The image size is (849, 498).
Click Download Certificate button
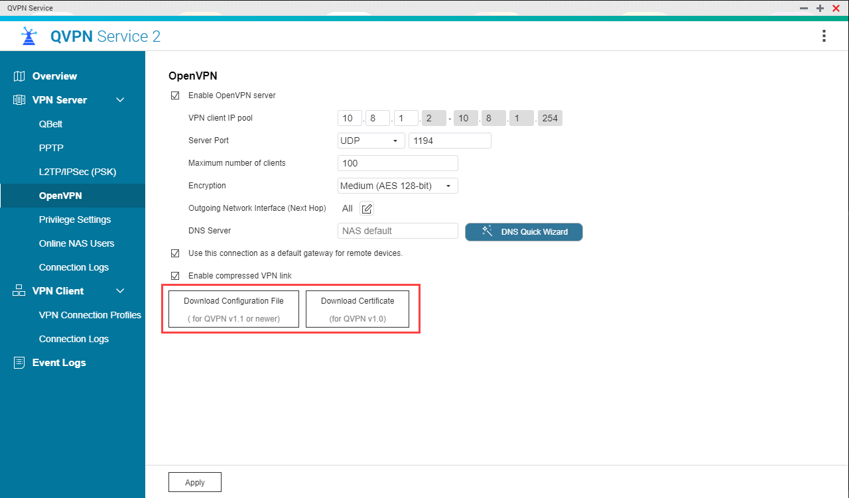click(x=358, y=309)
